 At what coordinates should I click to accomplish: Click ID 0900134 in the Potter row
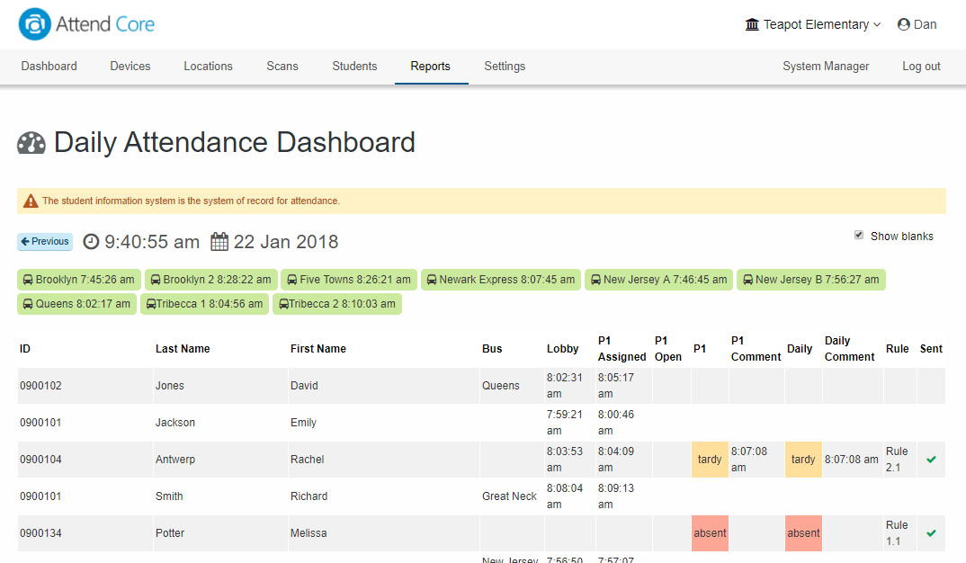(40, 533)
